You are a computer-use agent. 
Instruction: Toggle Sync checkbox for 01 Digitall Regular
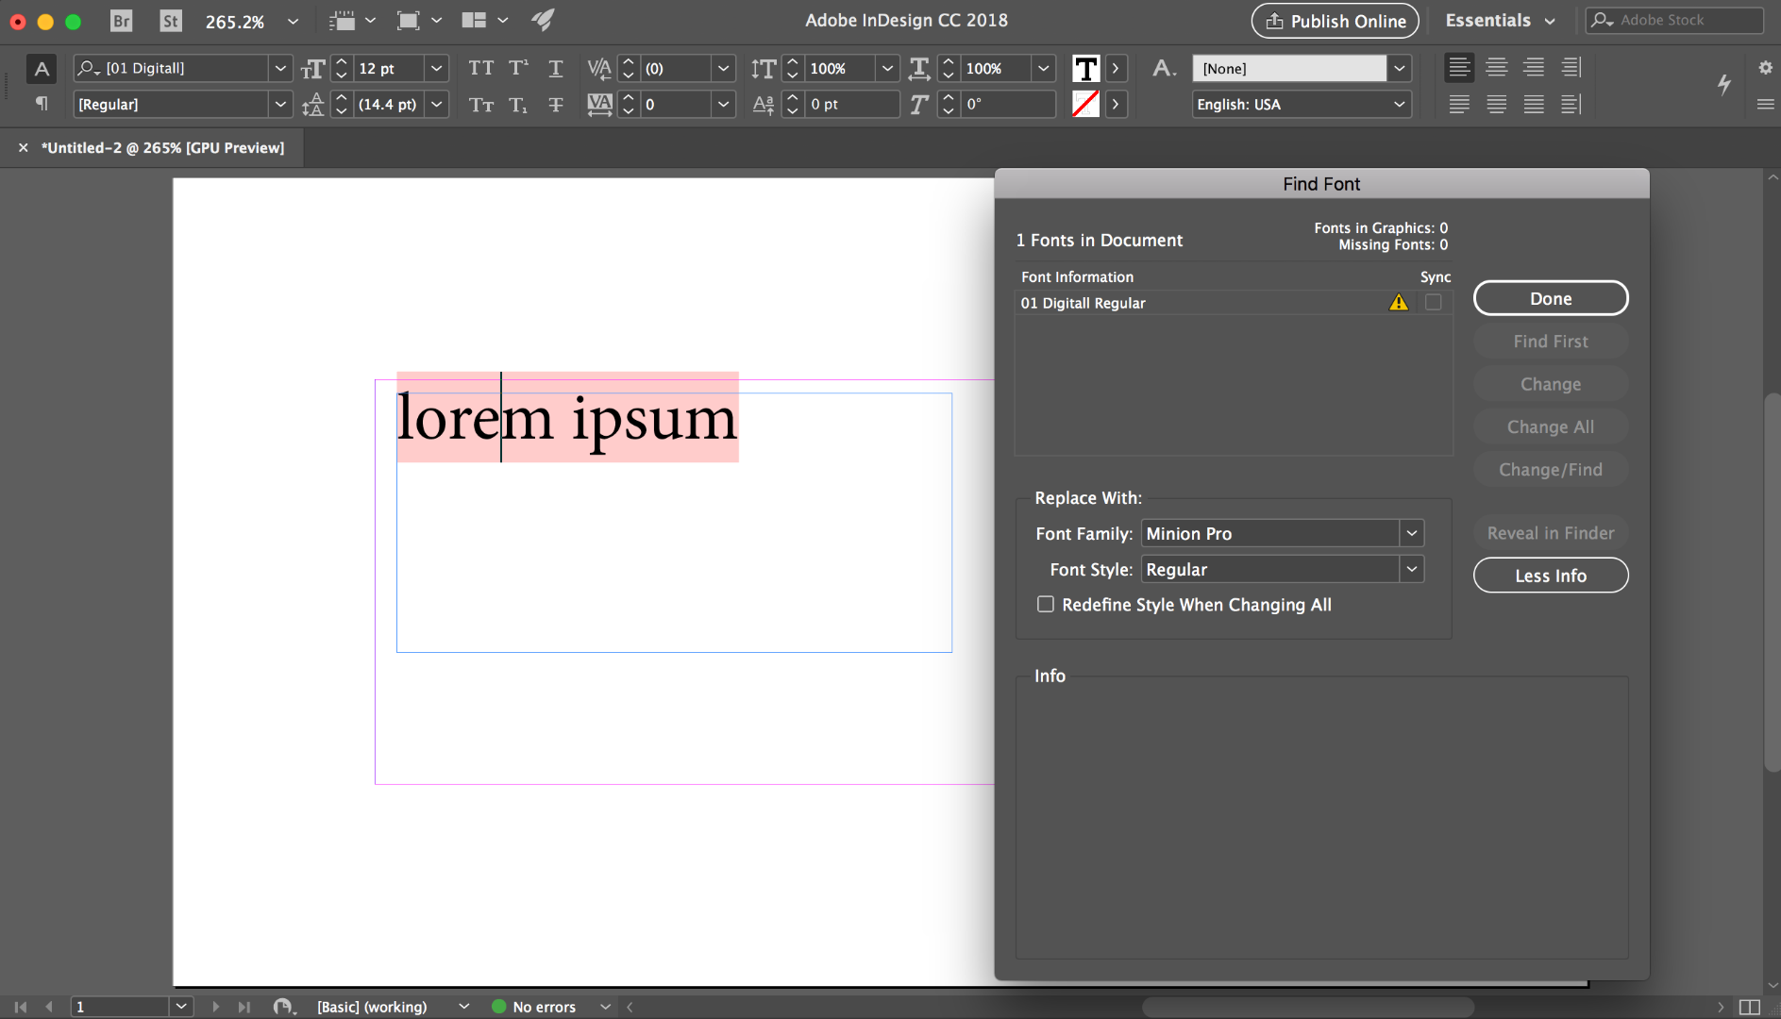[x=1433, y=303]
